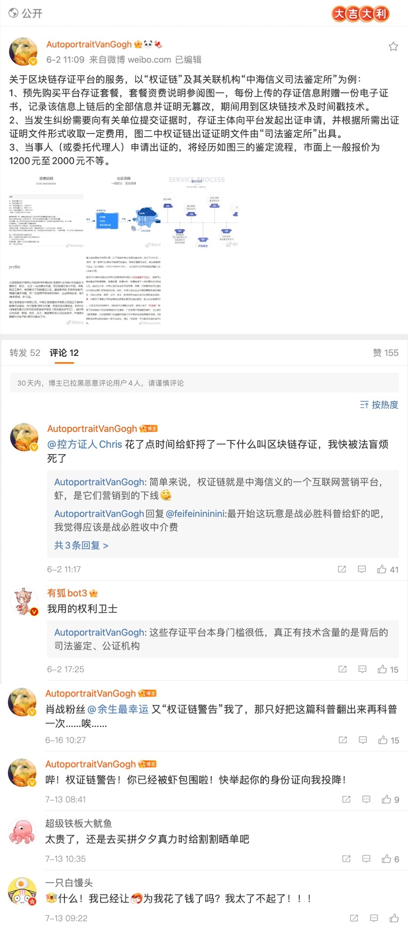This screenshot has width=408, height=929.
Task: Reply to the 我用的权利卫士 comment
Action: point(362,669)
